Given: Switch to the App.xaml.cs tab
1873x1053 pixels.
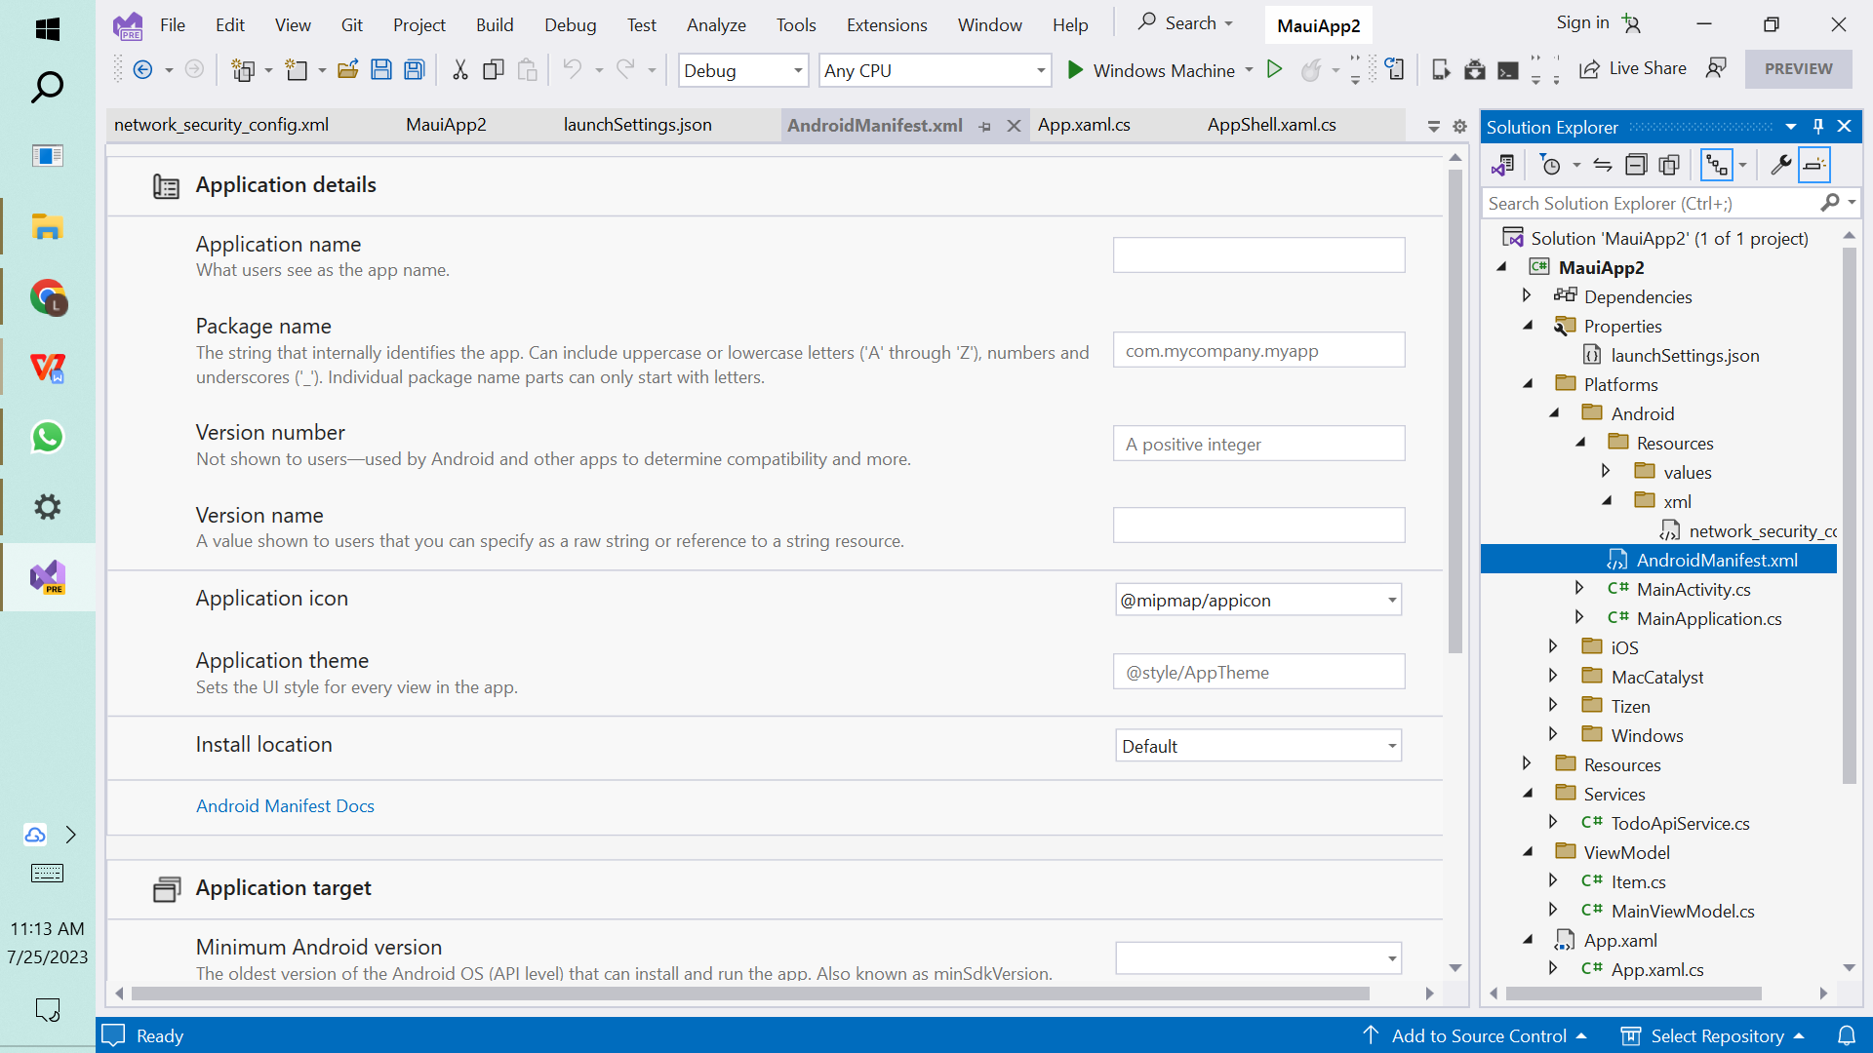Looking at the screenshot, I should click(x=1084, y=125).
